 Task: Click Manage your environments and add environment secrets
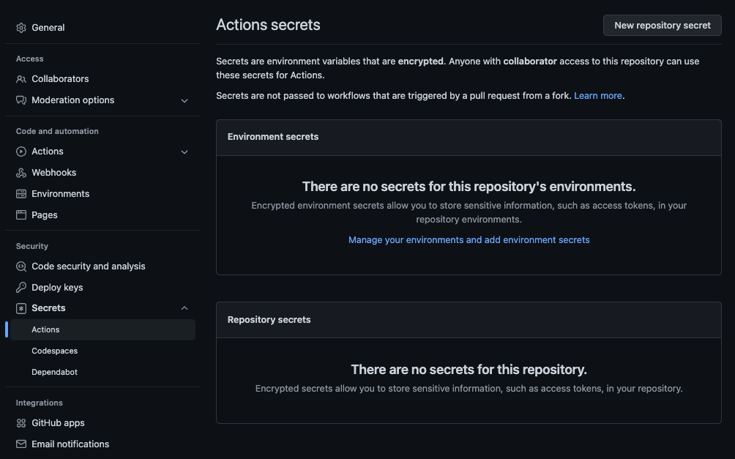[469, 240]
